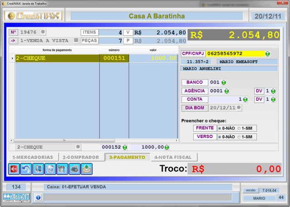Click the CONTA account number input field

[x=225, y=99]
